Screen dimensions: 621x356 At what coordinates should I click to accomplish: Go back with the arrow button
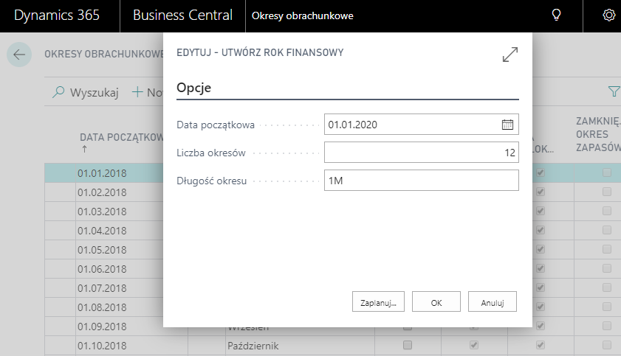pyautogui.click(x=19, y=54)
